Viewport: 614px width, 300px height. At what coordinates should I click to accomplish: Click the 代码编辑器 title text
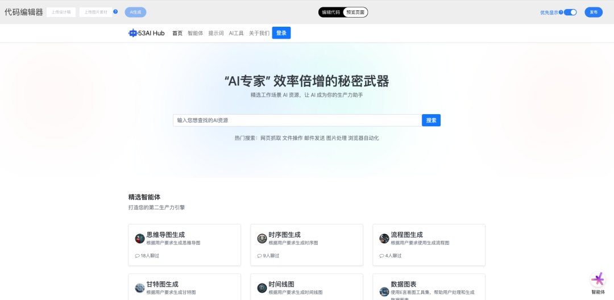[x=23, y=12]
